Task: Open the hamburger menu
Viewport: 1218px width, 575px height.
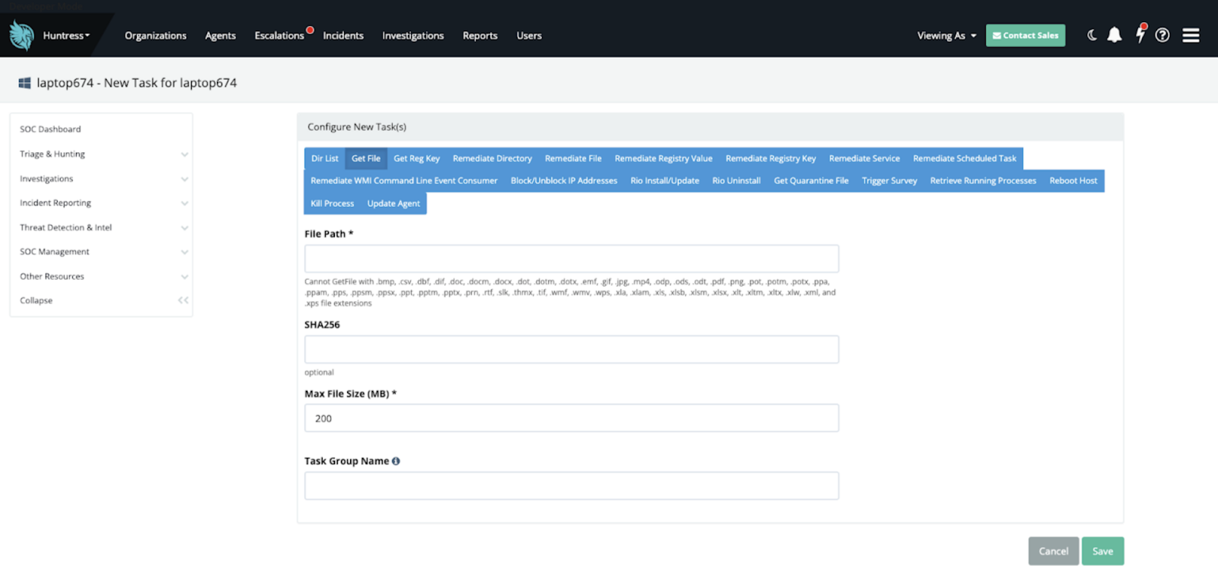Action: 1191,35
